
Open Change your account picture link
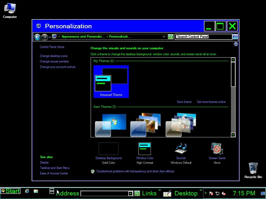click(57, 67)
